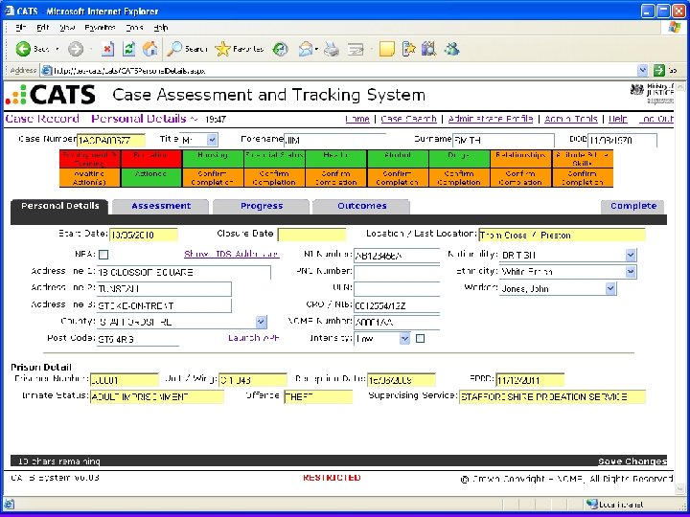Open the Search magnifier icon
This screenshot has height=517, width=690.
click(176, 48)
